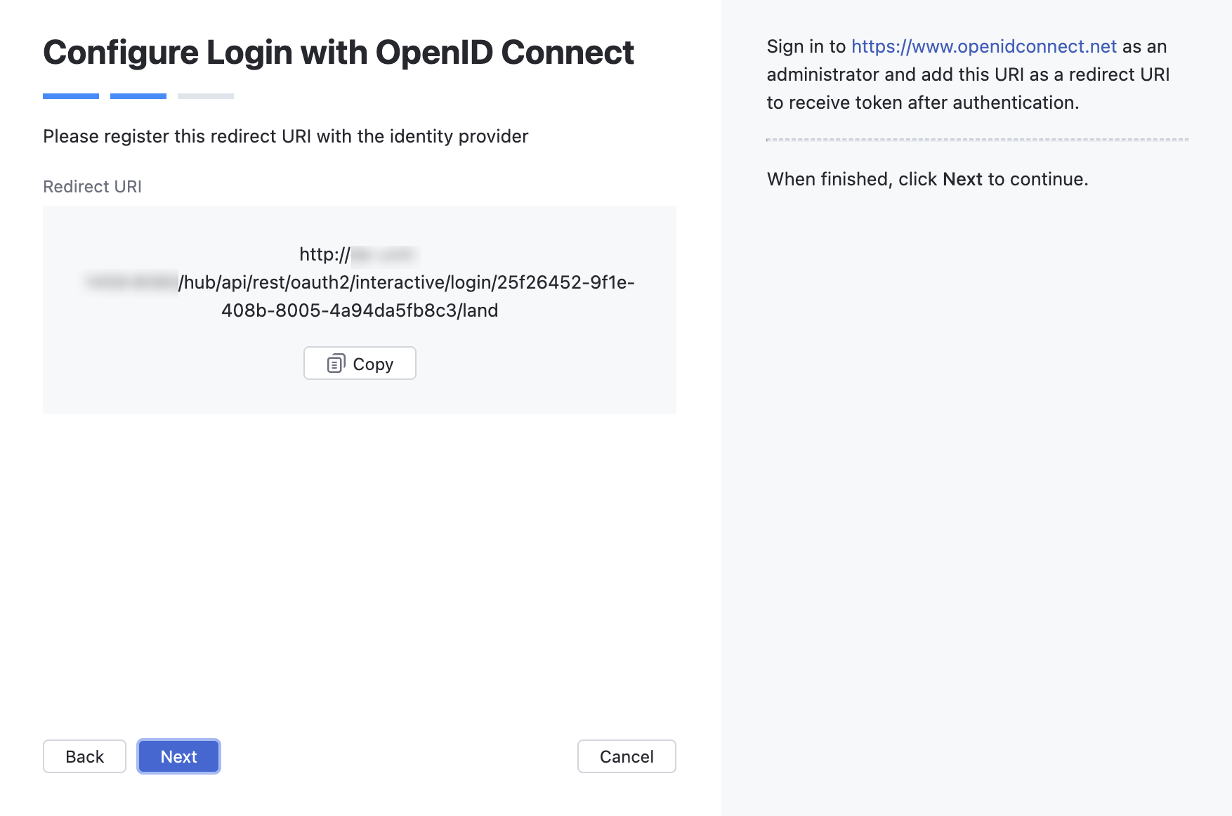This screenshot has width=1232, height=816.
Task: Click the second blue progress step bar
Action: (138, 96)
